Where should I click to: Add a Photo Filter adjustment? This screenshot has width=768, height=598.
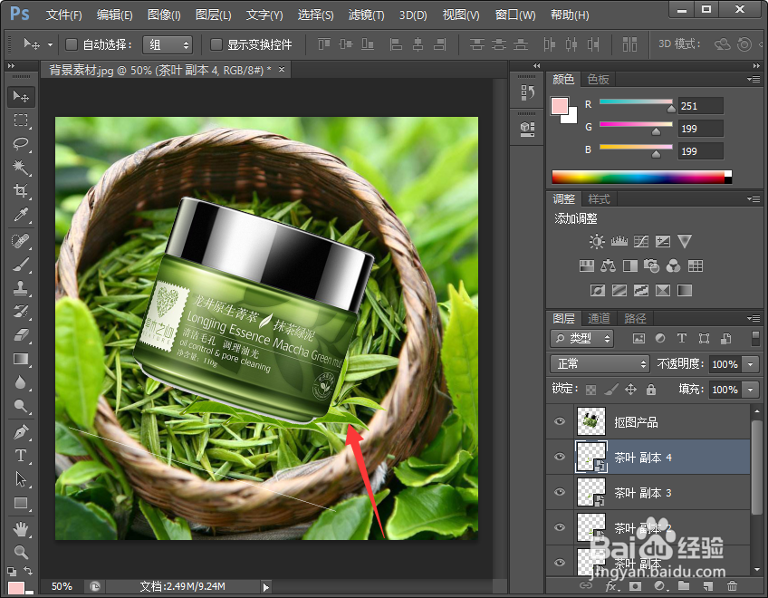tap(651, 265)
